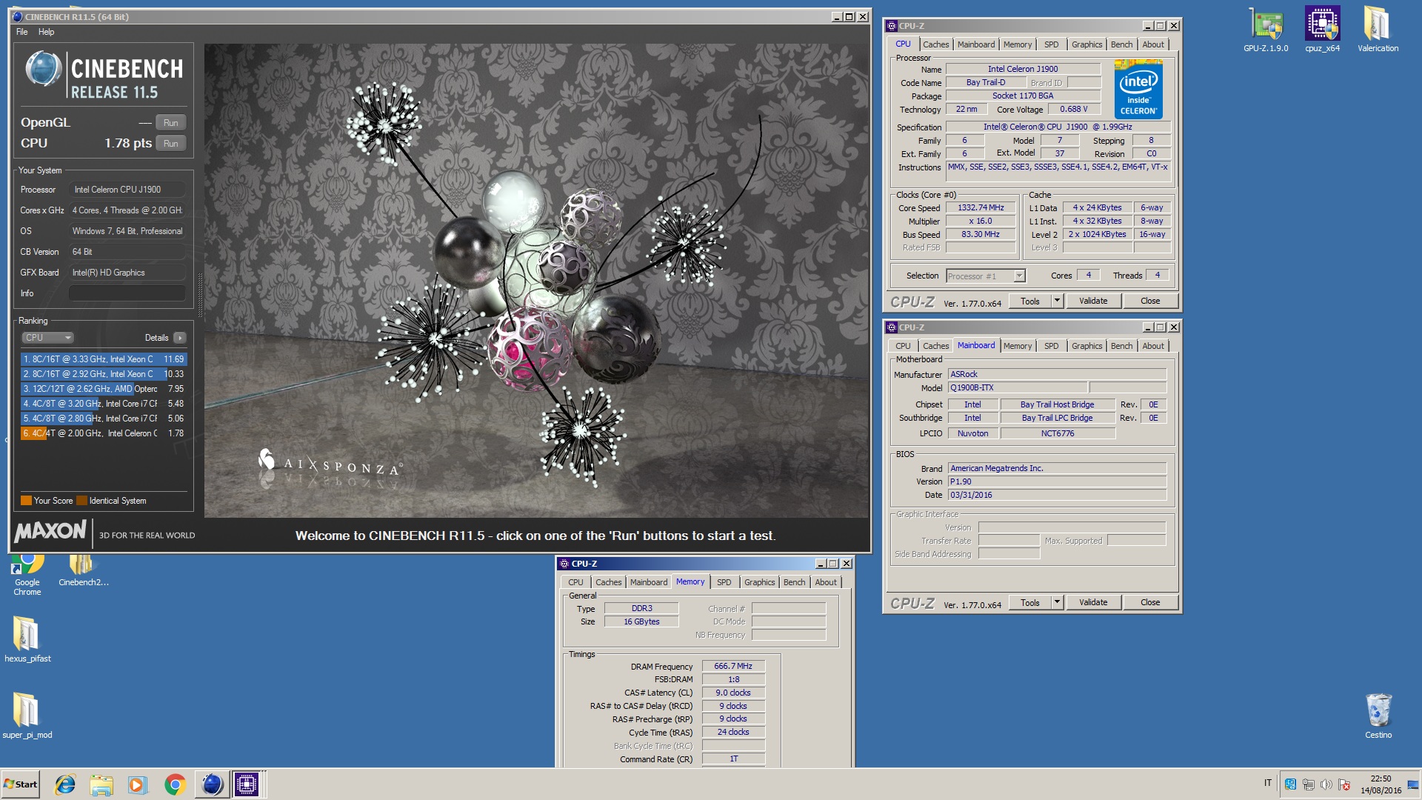
Task: Open Valerication desktop folder
Action: click(x=1378, y=30)
